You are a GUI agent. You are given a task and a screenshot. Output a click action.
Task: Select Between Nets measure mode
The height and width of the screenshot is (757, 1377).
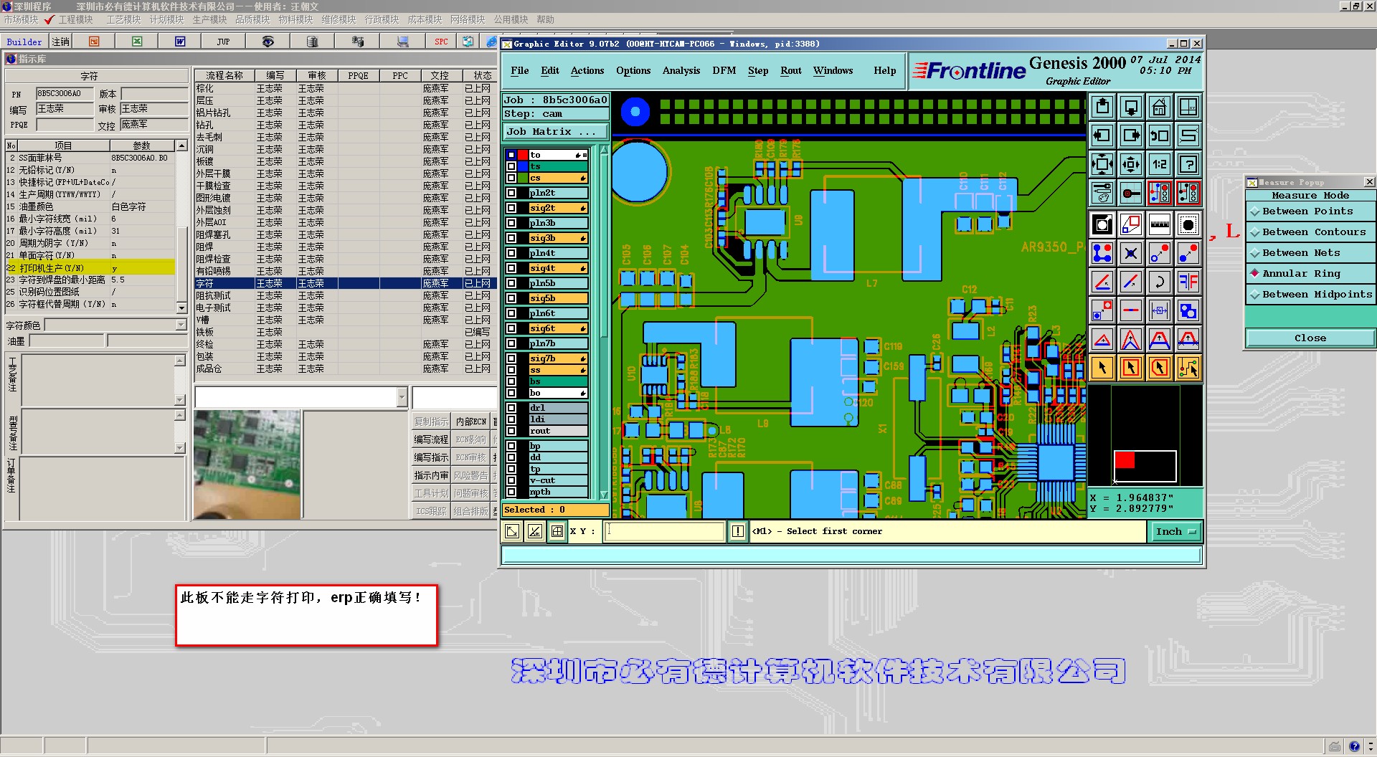(1310, 252)
